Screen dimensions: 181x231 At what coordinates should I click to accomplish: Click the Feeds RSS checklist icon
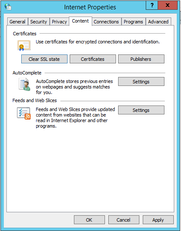point(24,113)
